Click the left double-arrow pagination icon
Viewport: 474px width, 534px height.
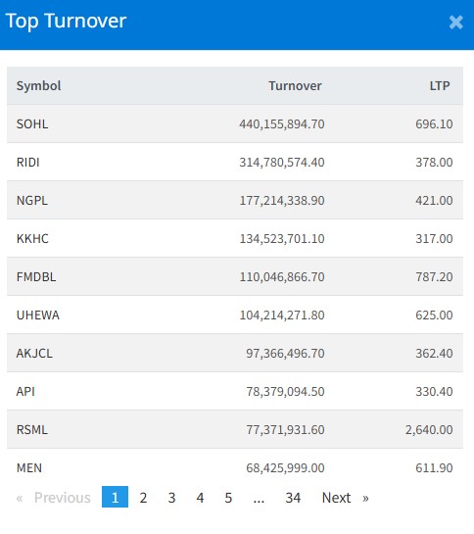tap(20, 498)
